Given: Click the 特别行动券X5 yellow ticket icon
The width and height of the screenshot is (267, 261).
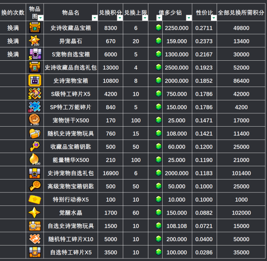Looking at the screenshot, I should pos(35,199).
